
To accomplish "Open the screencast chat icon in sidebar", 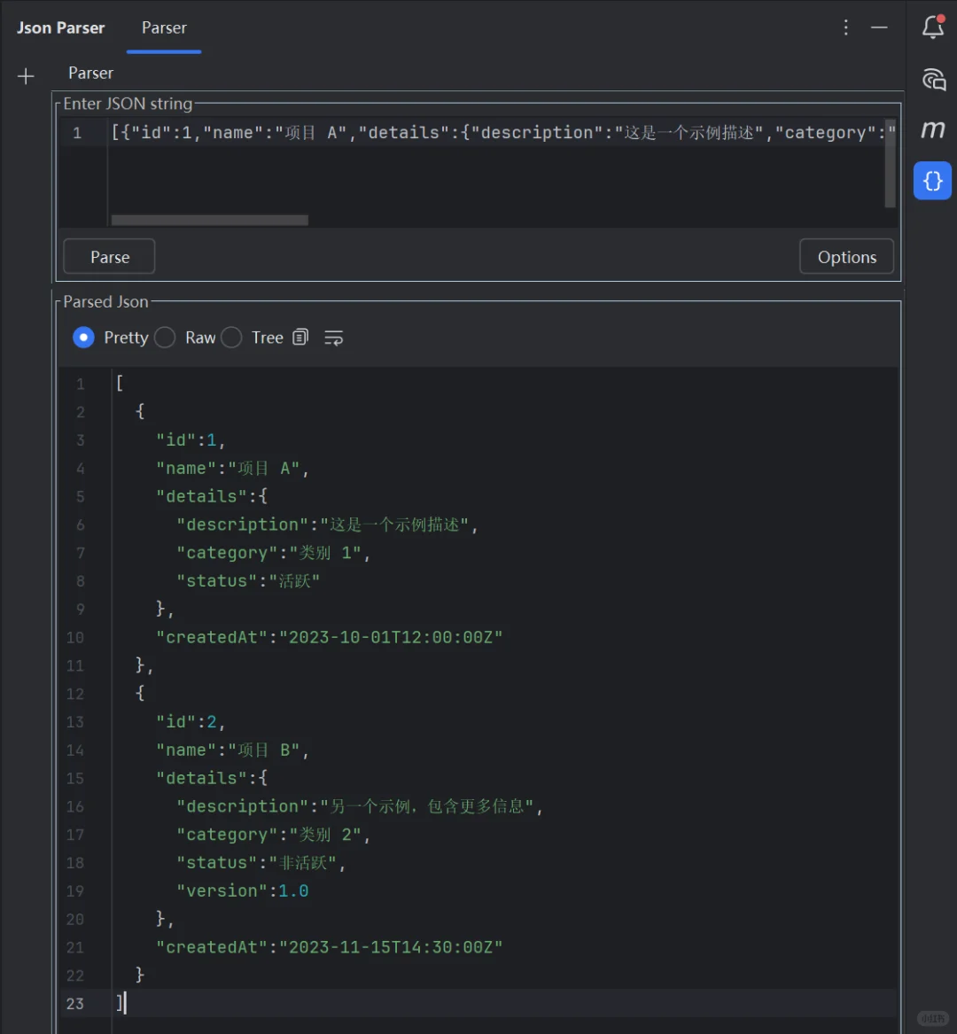I will click(932, 79).
